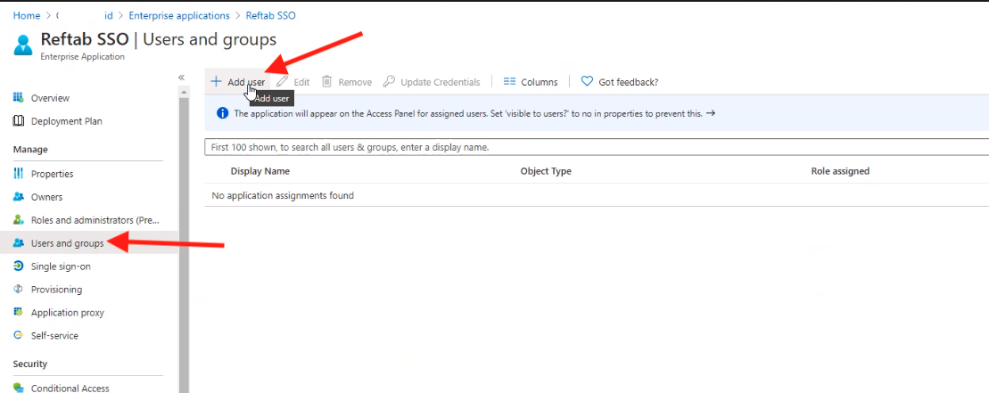The height and width of the screenshot is (393, 989).
Task: Follow the arrow link in info banner
Action: [x=710, y=113]
